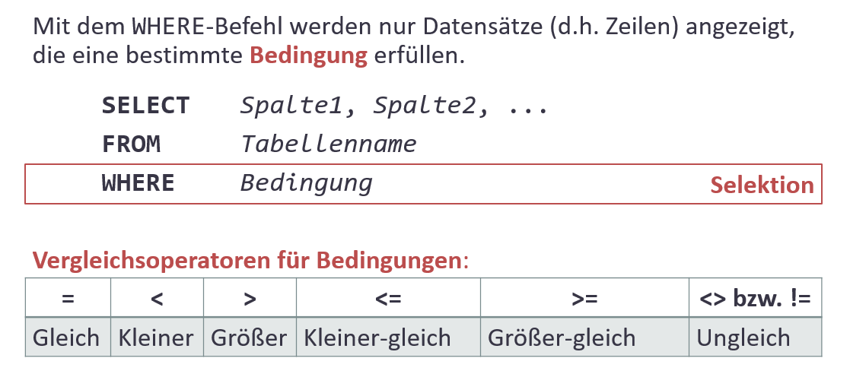Click the >= operator table cell
Viewport: 850px width, 374px height.
[584, 298]
